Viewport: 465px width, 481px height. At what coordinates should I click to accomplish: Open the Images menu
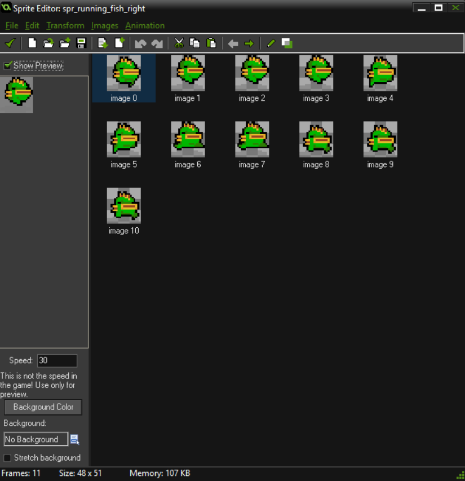105,25
